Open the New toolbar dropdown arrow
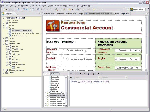The width and height of the screenshot is (150, 112). [x=6, y=9]
